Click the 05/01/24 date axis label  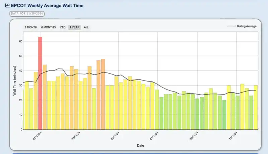(x=115, y=136)
